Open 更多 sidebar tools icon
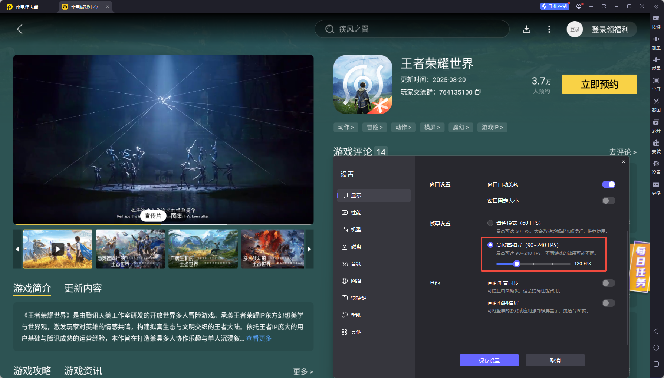This screenshot has width=664, height=378. pos(656,188)
